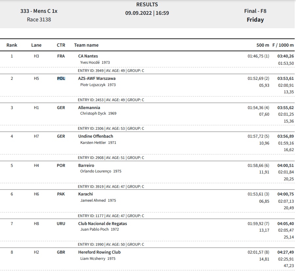Click the Team name column header
Viewport: 296px width, 271px height.
pos(86,45)
